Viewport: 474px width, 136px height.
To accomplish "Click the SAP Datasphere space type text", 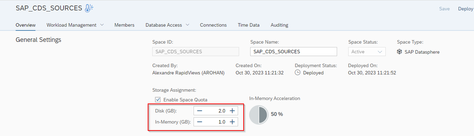I will click(422, 52).
